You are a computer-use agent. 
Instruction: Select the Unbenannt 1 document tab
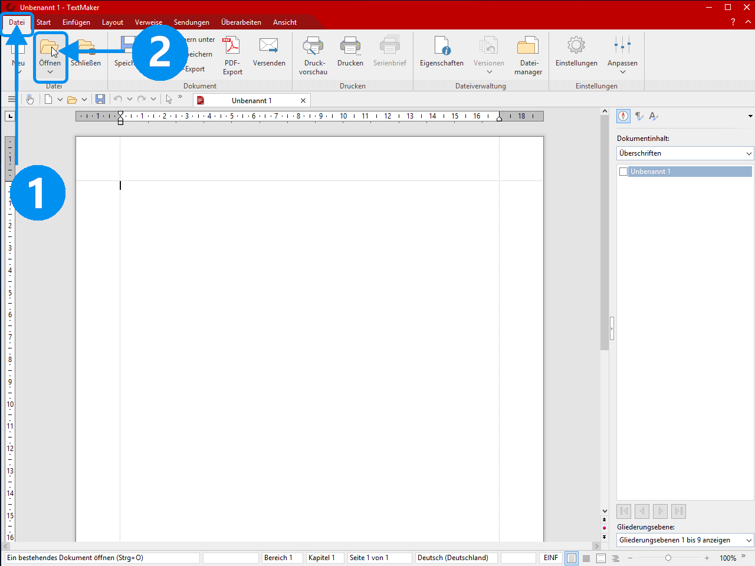click(x=252, y=101)
